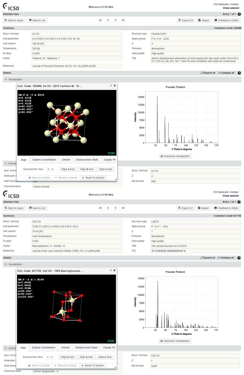Viewport: 244px width, 375px height.
Task: Click Back to Query on Ce2 O3 page
Action: pyautogui.click(x=14, y=208)
